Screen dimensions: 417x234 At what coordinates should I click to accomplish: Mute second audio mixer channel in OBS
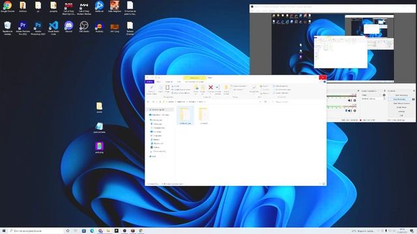349,110
